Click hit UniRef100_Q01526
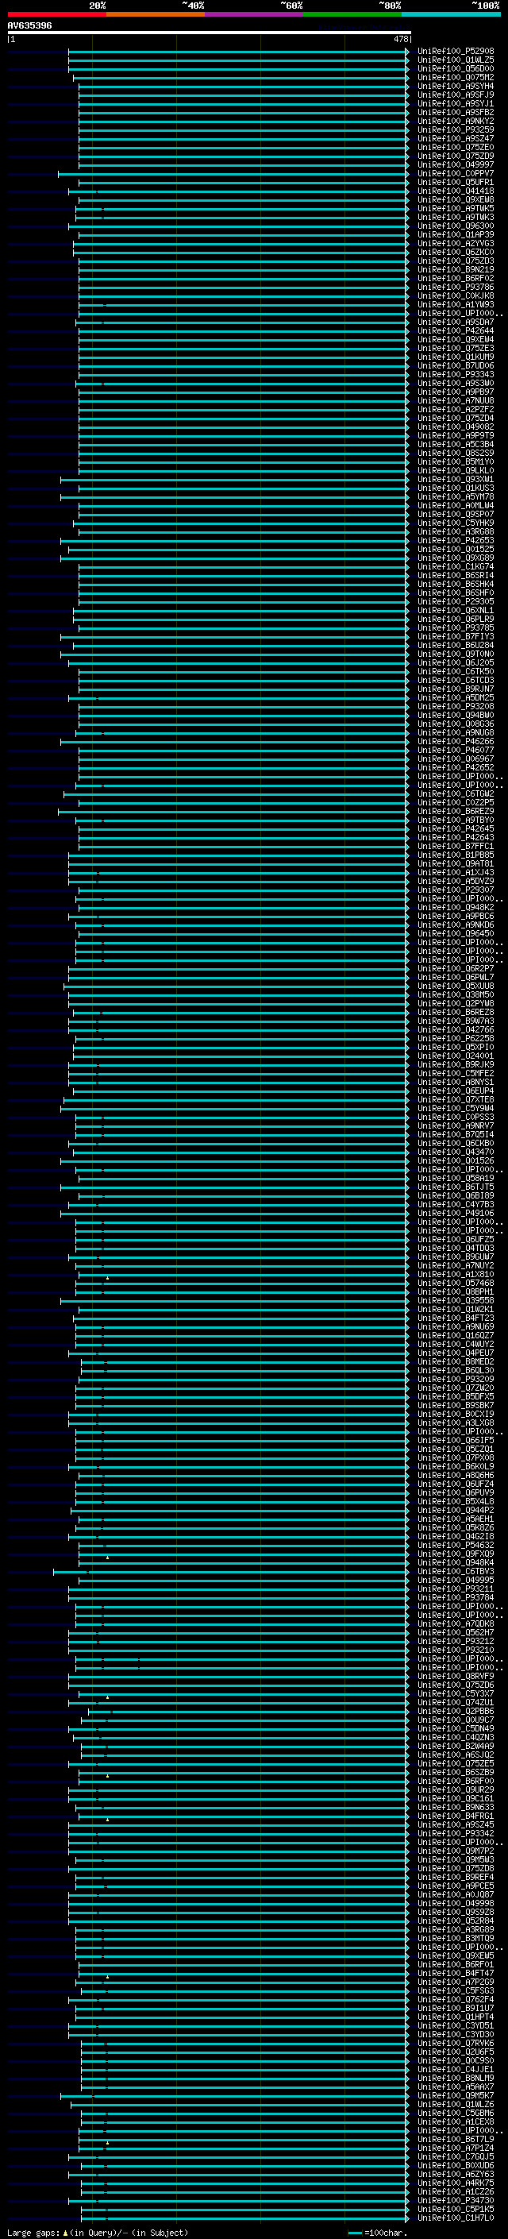The width and height of the screenshot is (508, 2239). 456,1161
